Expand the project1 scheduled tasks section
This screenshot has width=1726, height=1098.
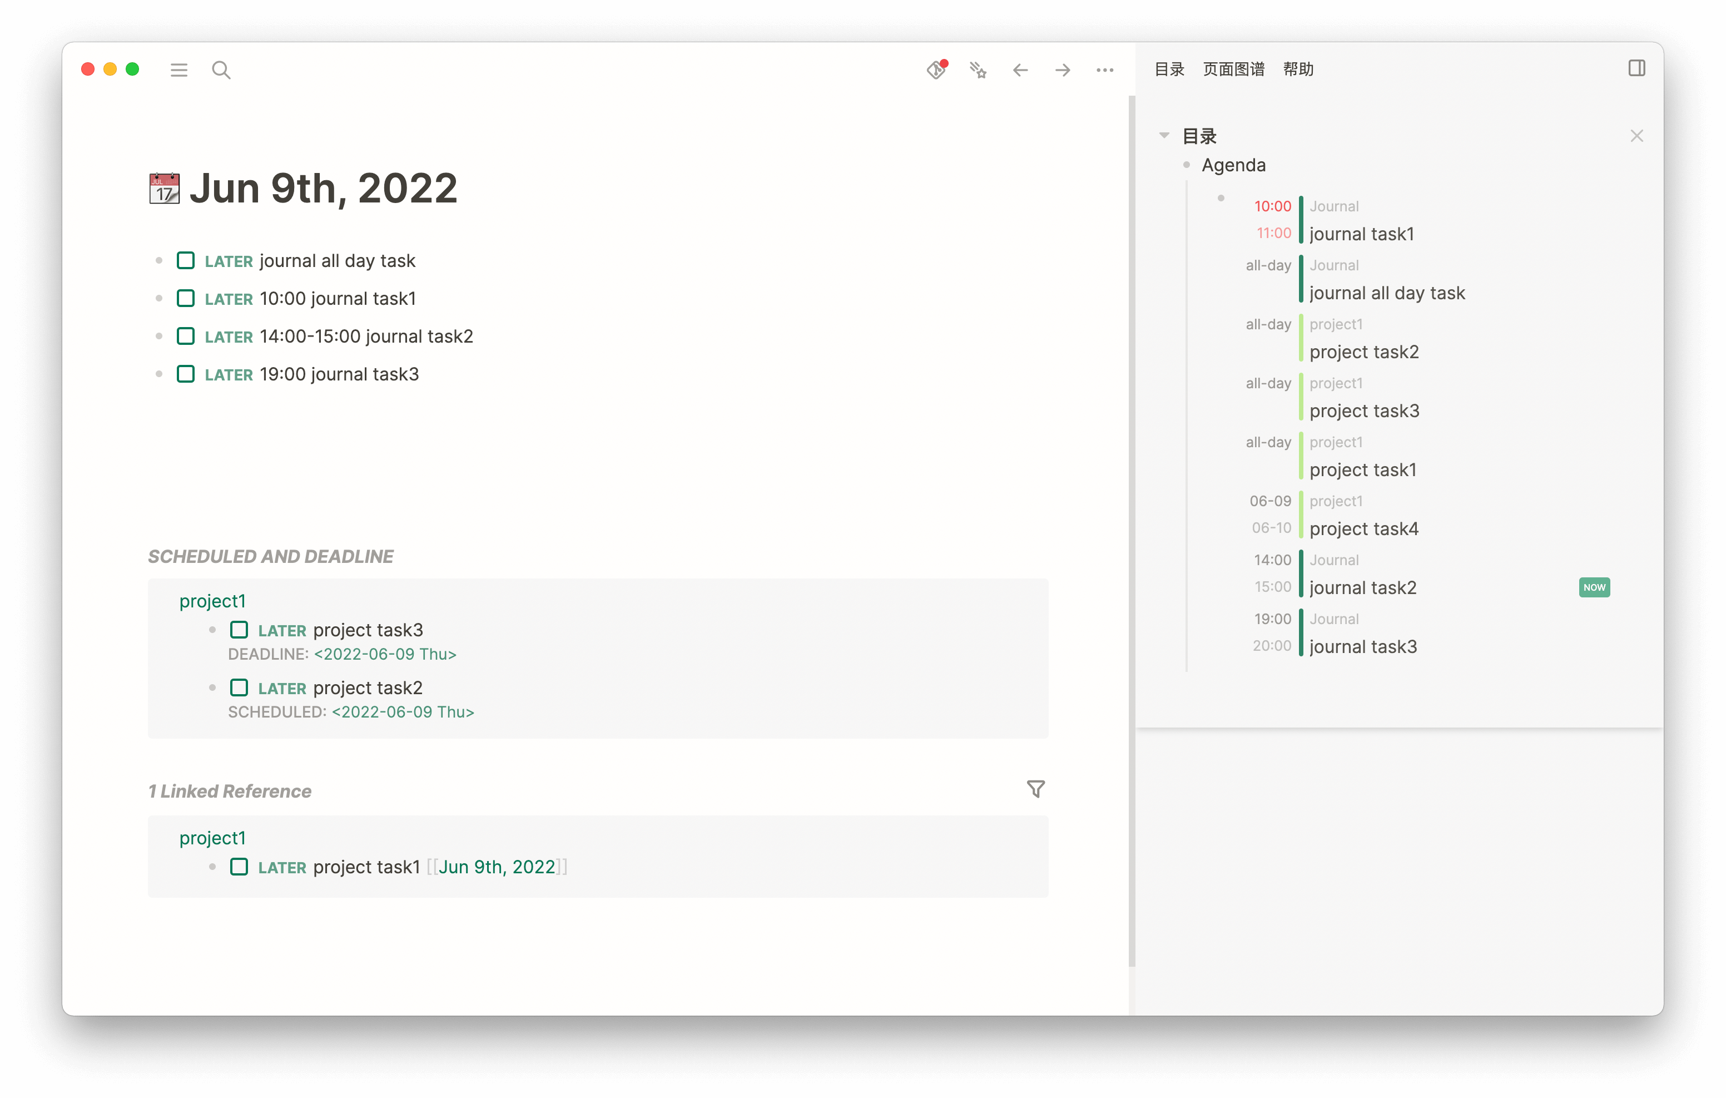coord(211,601)
